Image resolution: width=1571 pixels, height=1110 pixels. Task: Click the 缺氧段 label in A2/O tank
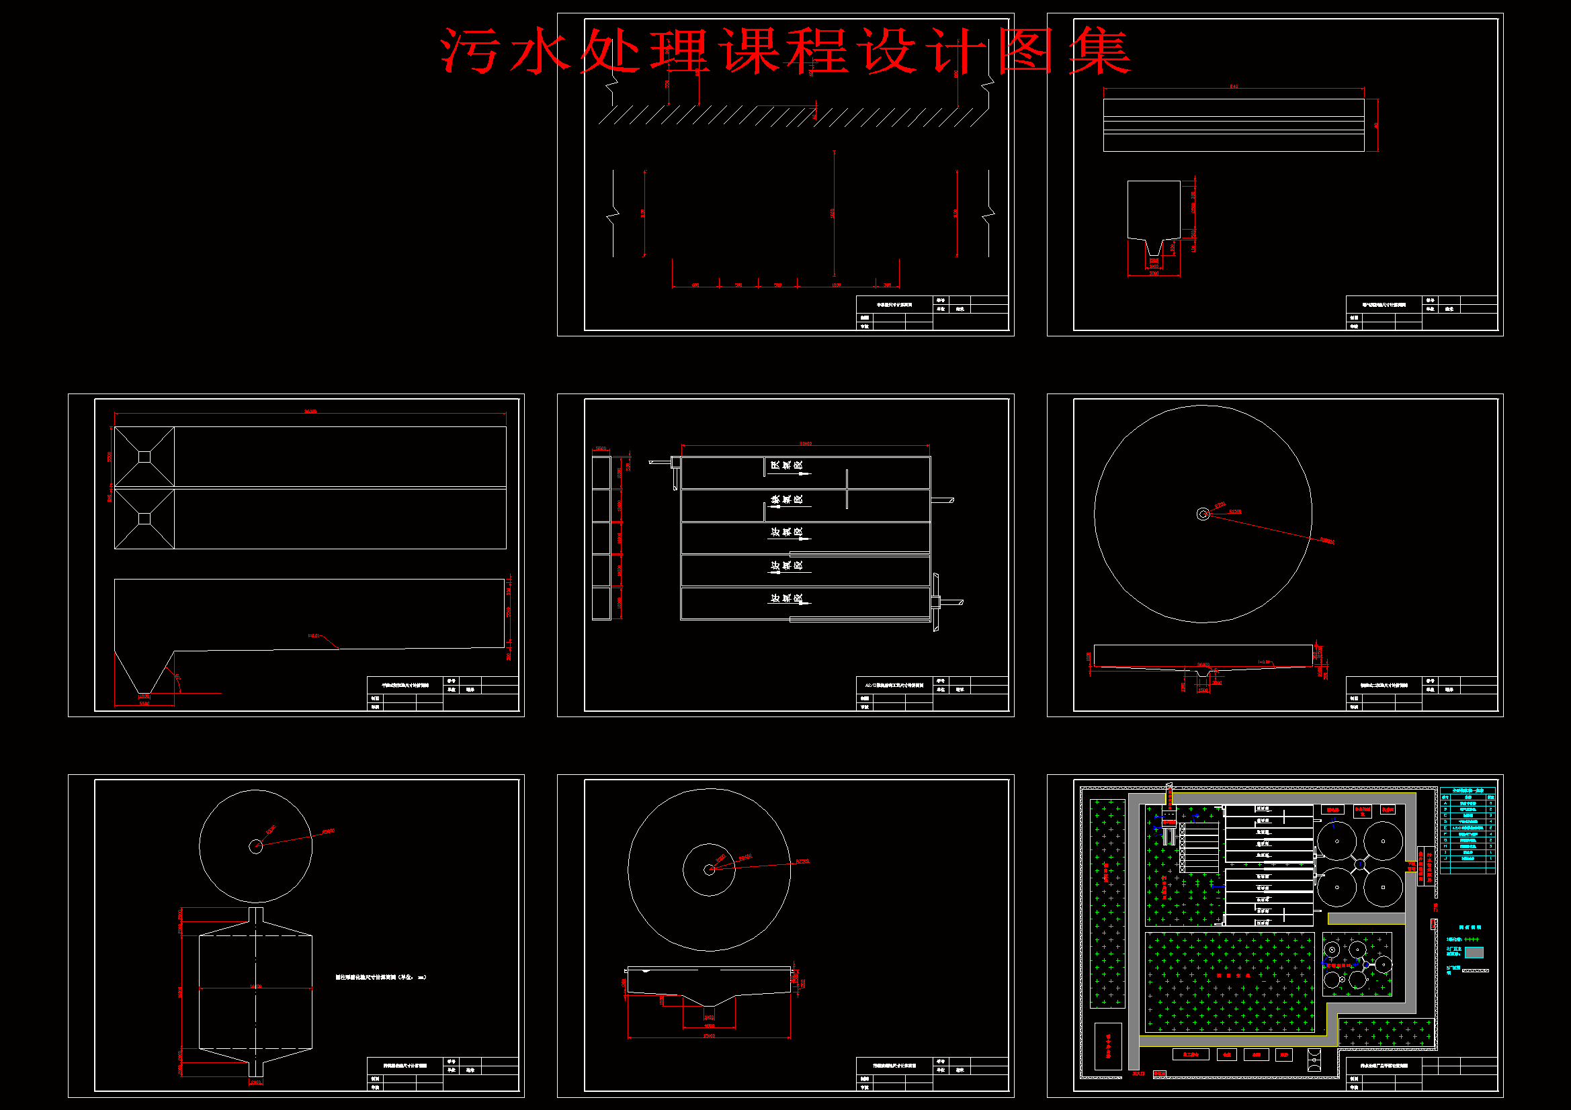[x=786, y=499]
